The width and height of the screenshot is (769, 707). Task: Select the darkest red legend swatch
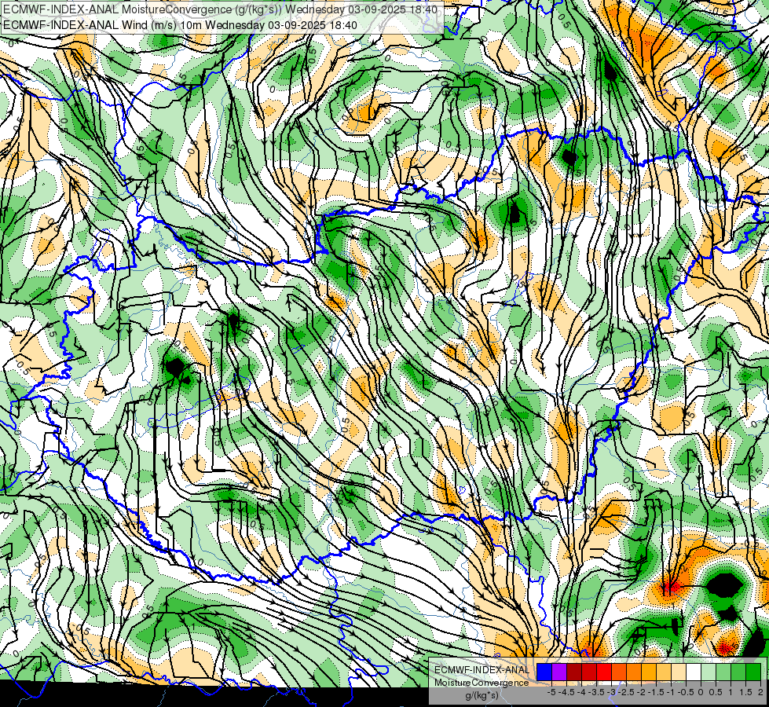[574, 672]
